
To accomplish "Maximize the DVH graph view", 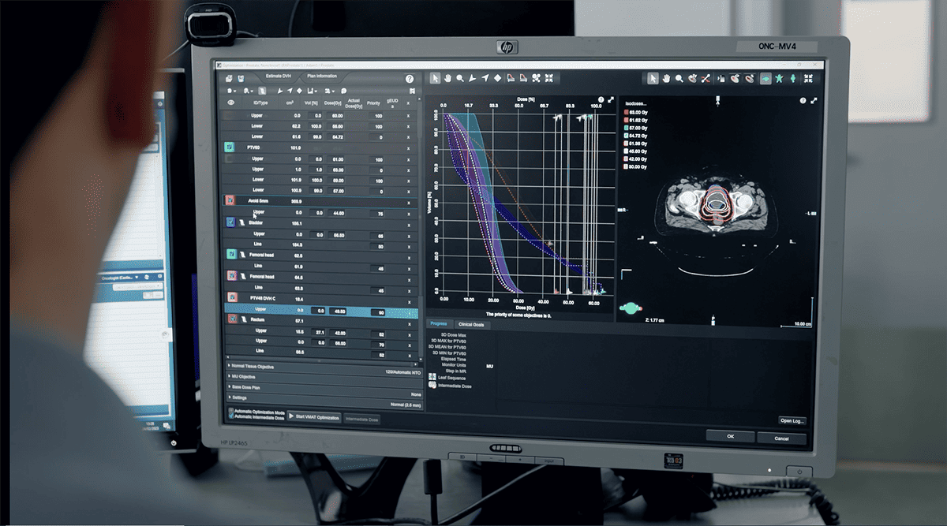I will tap(610, 100).
